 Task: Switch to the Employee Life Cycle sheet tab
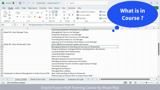click(76, 79)
